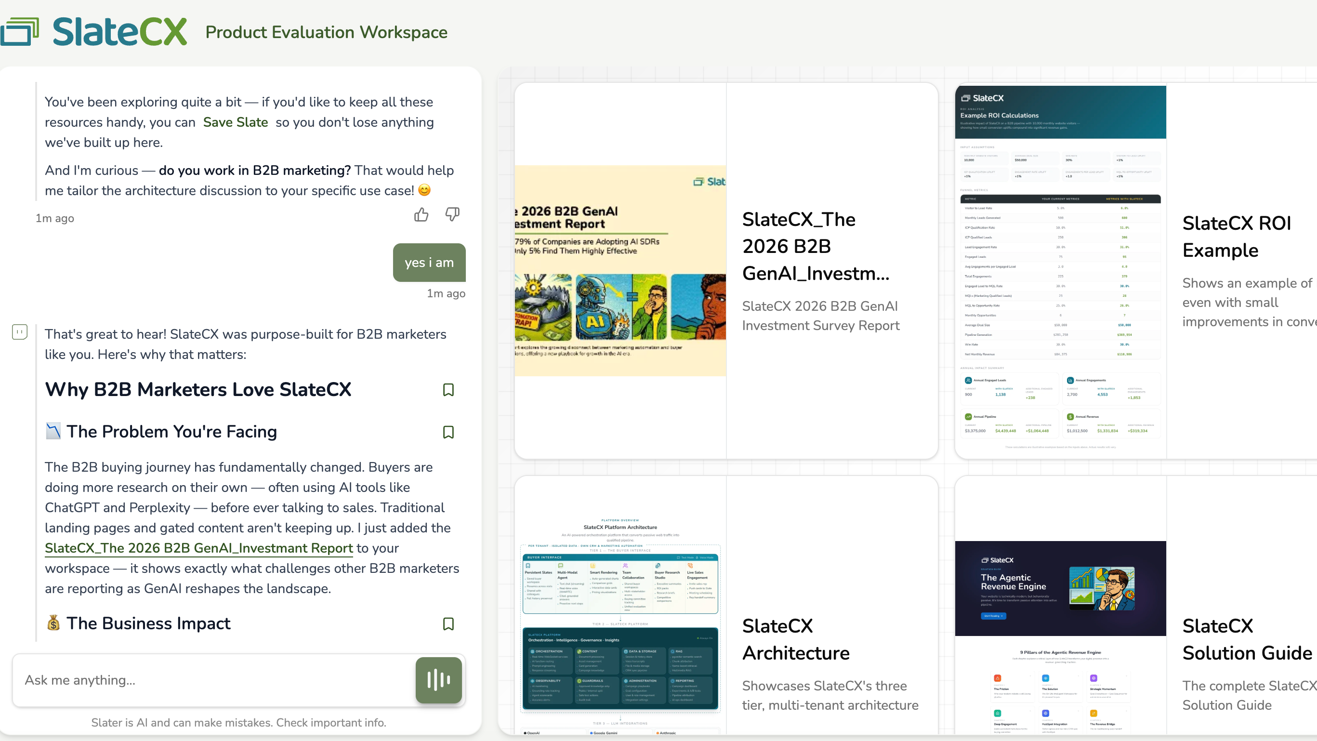Image resolution: width=1317 pixels, height=741 pixels.
Task: Click the '1m ago' timestamp under assistant message
Action: tap(55, 218)
